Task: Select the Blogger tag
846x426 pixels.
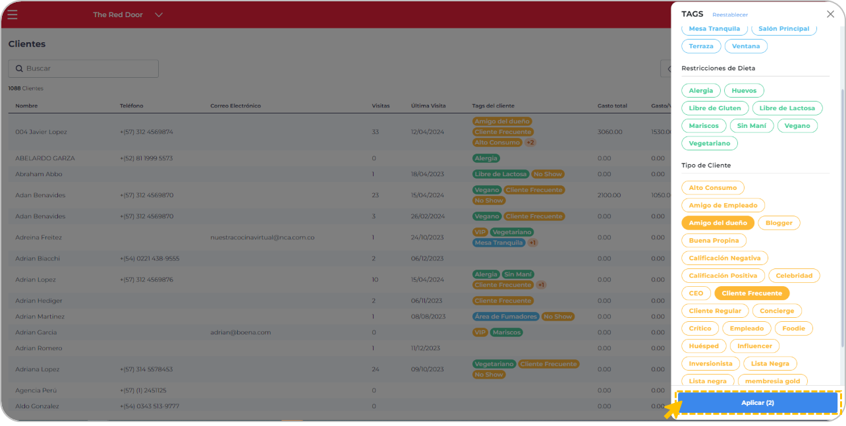Action: coord(779,223)
